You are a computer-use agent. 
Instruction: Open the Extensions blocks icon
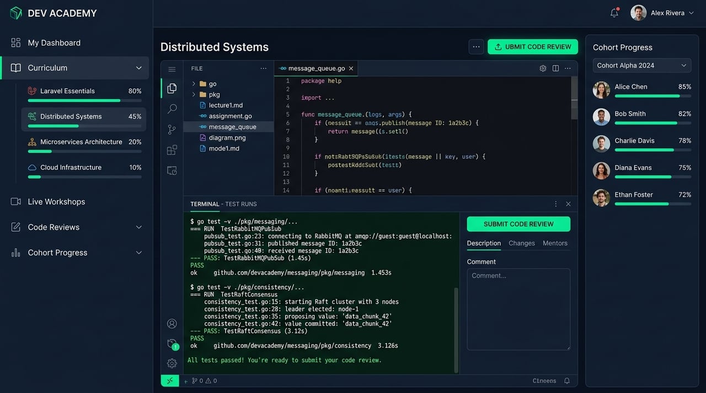172,150
